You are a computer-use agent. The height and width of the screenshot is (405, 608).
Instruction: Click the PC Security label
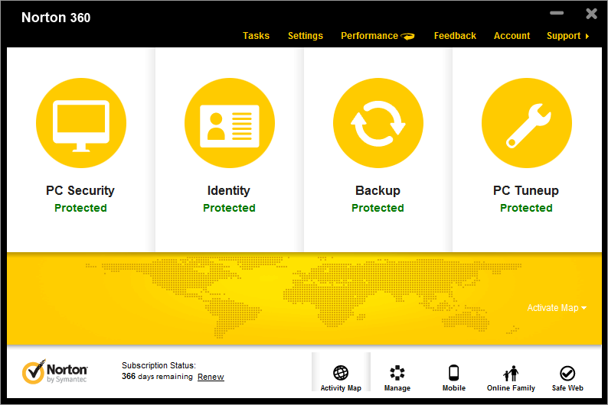(x=80, y=190)
